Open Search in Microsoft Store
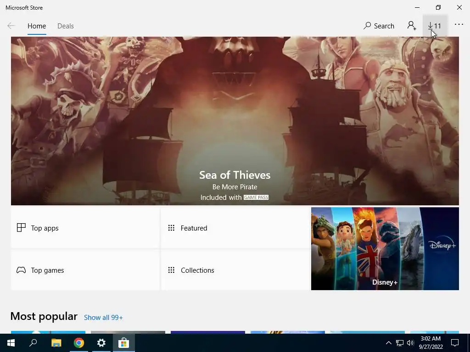Viewport: 470px width, 352px height. (379, 26)
